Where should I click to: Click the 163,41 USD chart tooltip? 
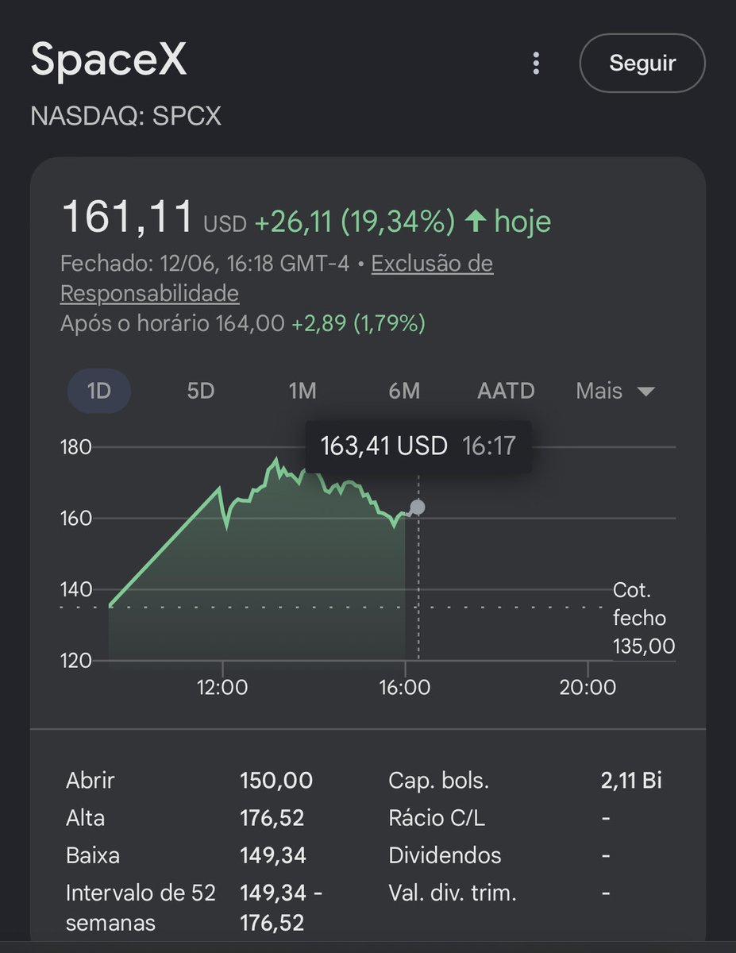(418, 446)
